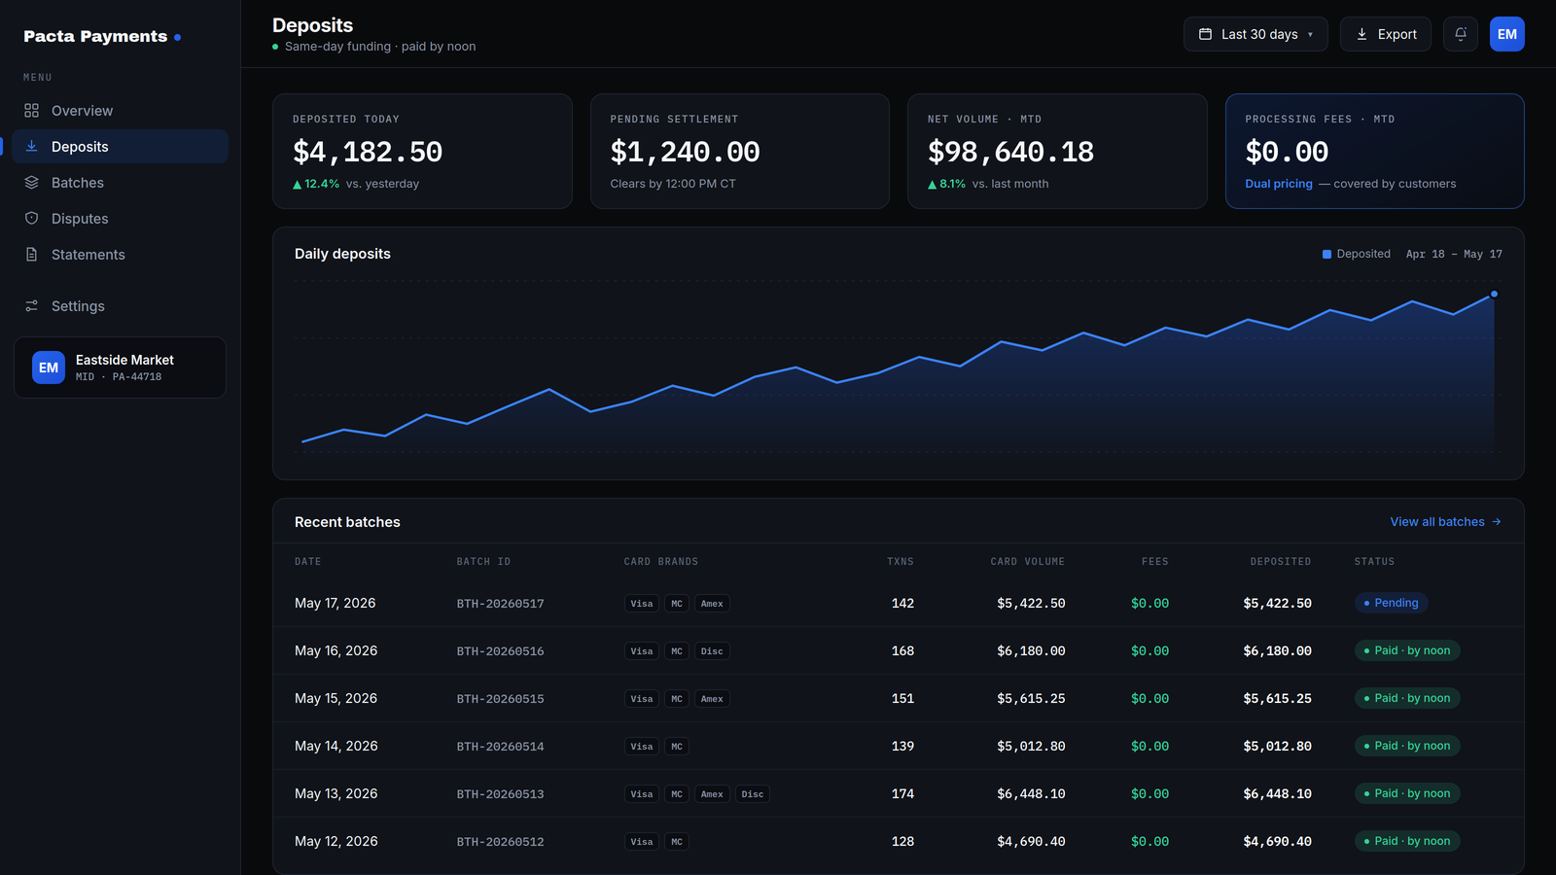Click the calendar icon in date range
The width and height of the screenshot is (1556, 875).
(x=1205, y=34)
